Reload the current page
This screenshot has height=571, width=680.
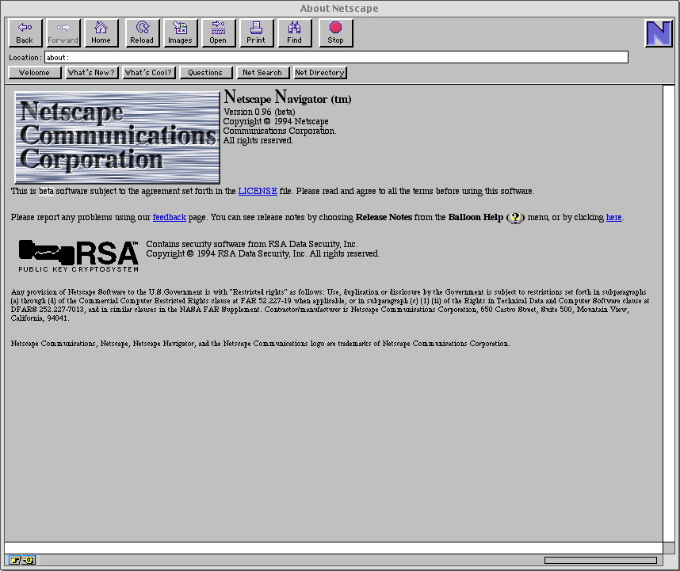tap(142, 33)
